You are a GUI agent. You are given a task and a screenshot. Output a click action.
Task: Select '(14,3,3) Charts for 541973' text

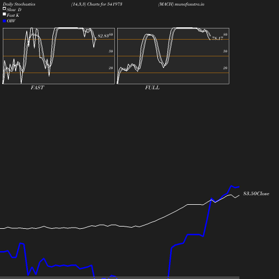pos(97,4)
